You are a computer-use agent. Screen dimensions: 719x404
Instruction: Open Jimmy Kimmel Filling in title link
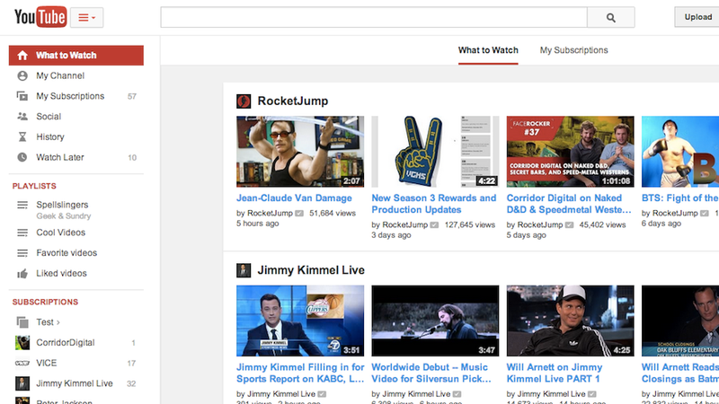coord(300,373)
